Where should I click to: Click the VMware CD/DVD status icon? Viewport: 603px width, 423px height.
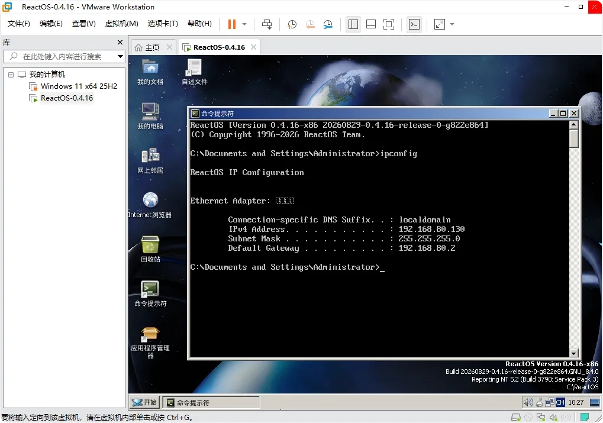pyautogui.click(x=528, y=417)
